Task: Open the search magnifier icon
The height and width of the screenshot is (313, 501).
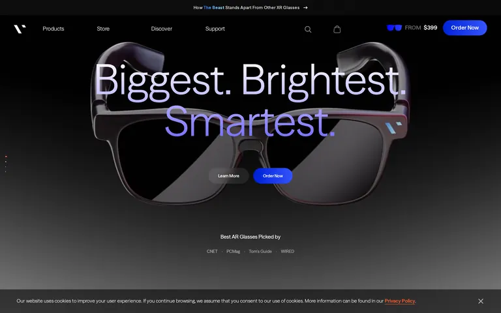Action: tap(308, 29)
